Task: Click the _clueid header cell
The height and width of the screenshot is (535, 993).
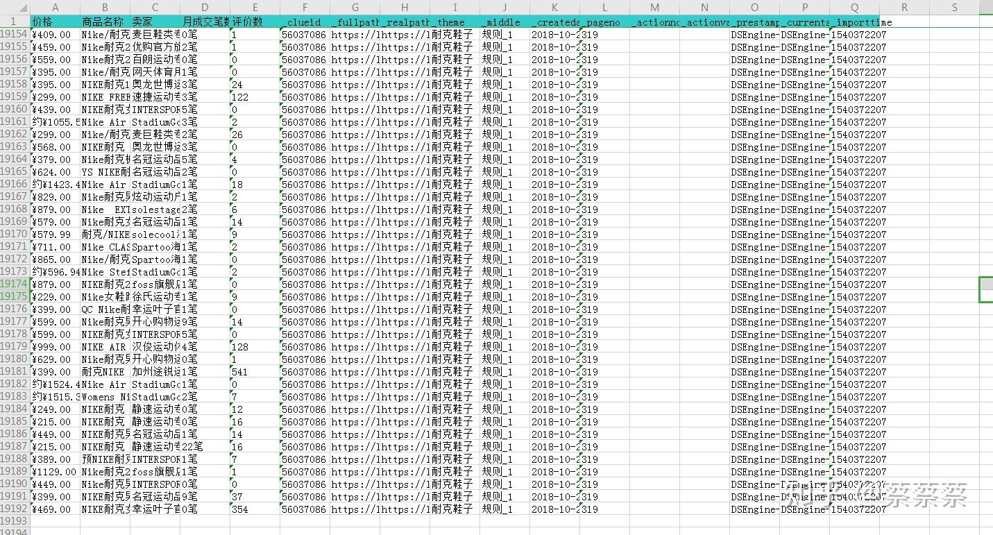Action: point(305,22)
